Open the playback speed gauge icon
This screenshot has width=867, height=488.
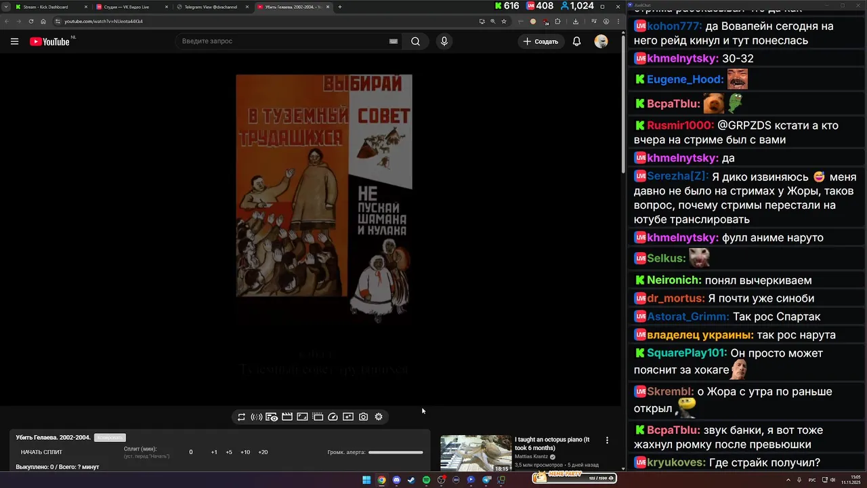(333, 417)
